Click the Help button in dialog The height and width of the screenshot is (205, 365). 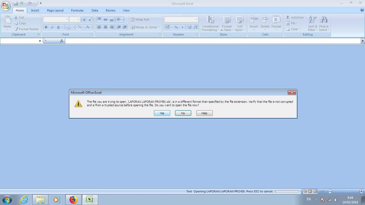(x=204, y=113)
